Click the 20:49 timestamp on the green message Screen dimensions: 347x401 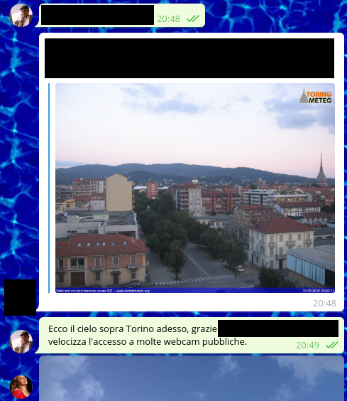coord(307,346)
